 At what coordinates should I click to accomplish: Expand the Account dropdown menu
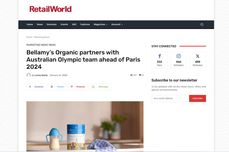pos(117,24)
